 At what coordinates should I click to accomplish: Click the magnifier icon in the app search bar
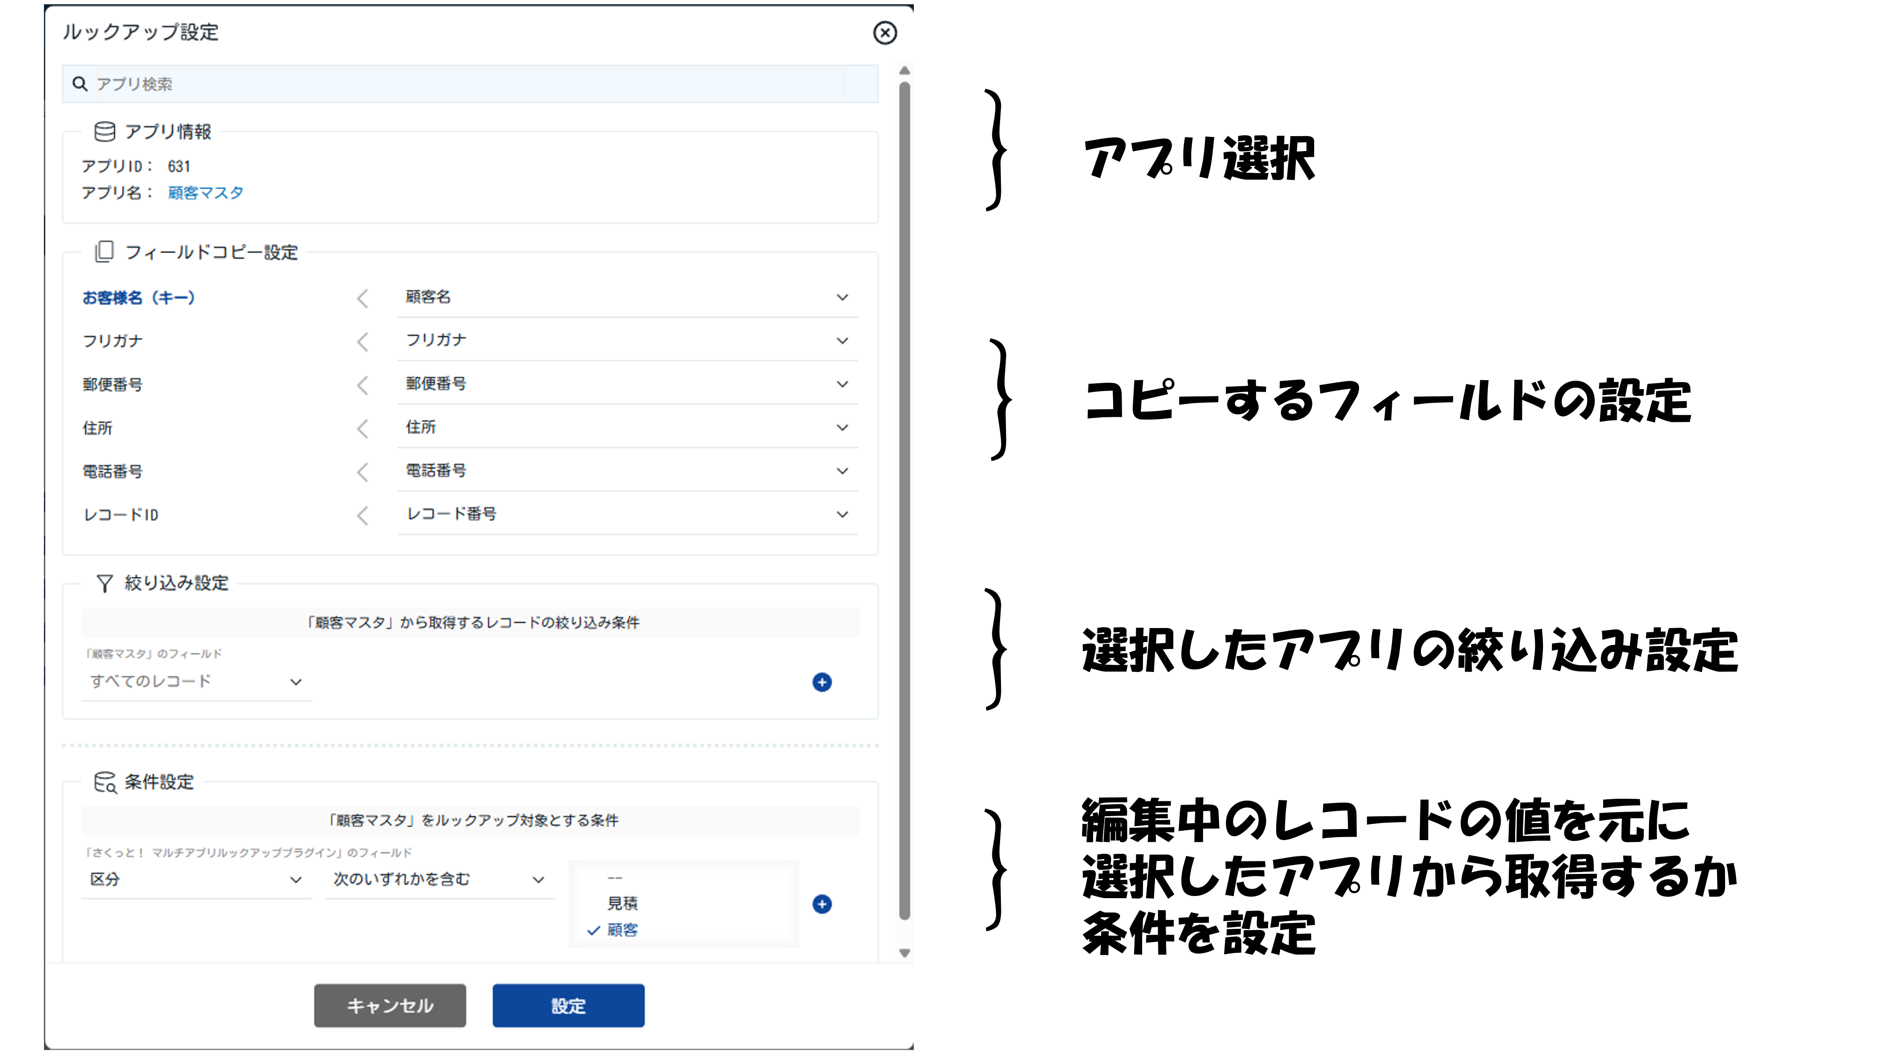[79, 83]
